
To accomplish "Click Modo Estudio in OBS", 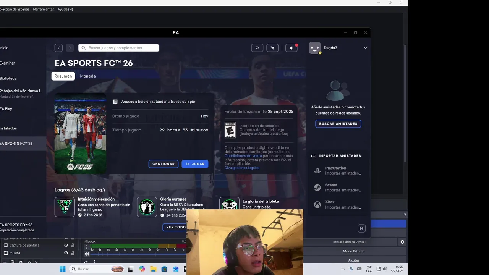I will coord(354,251).
